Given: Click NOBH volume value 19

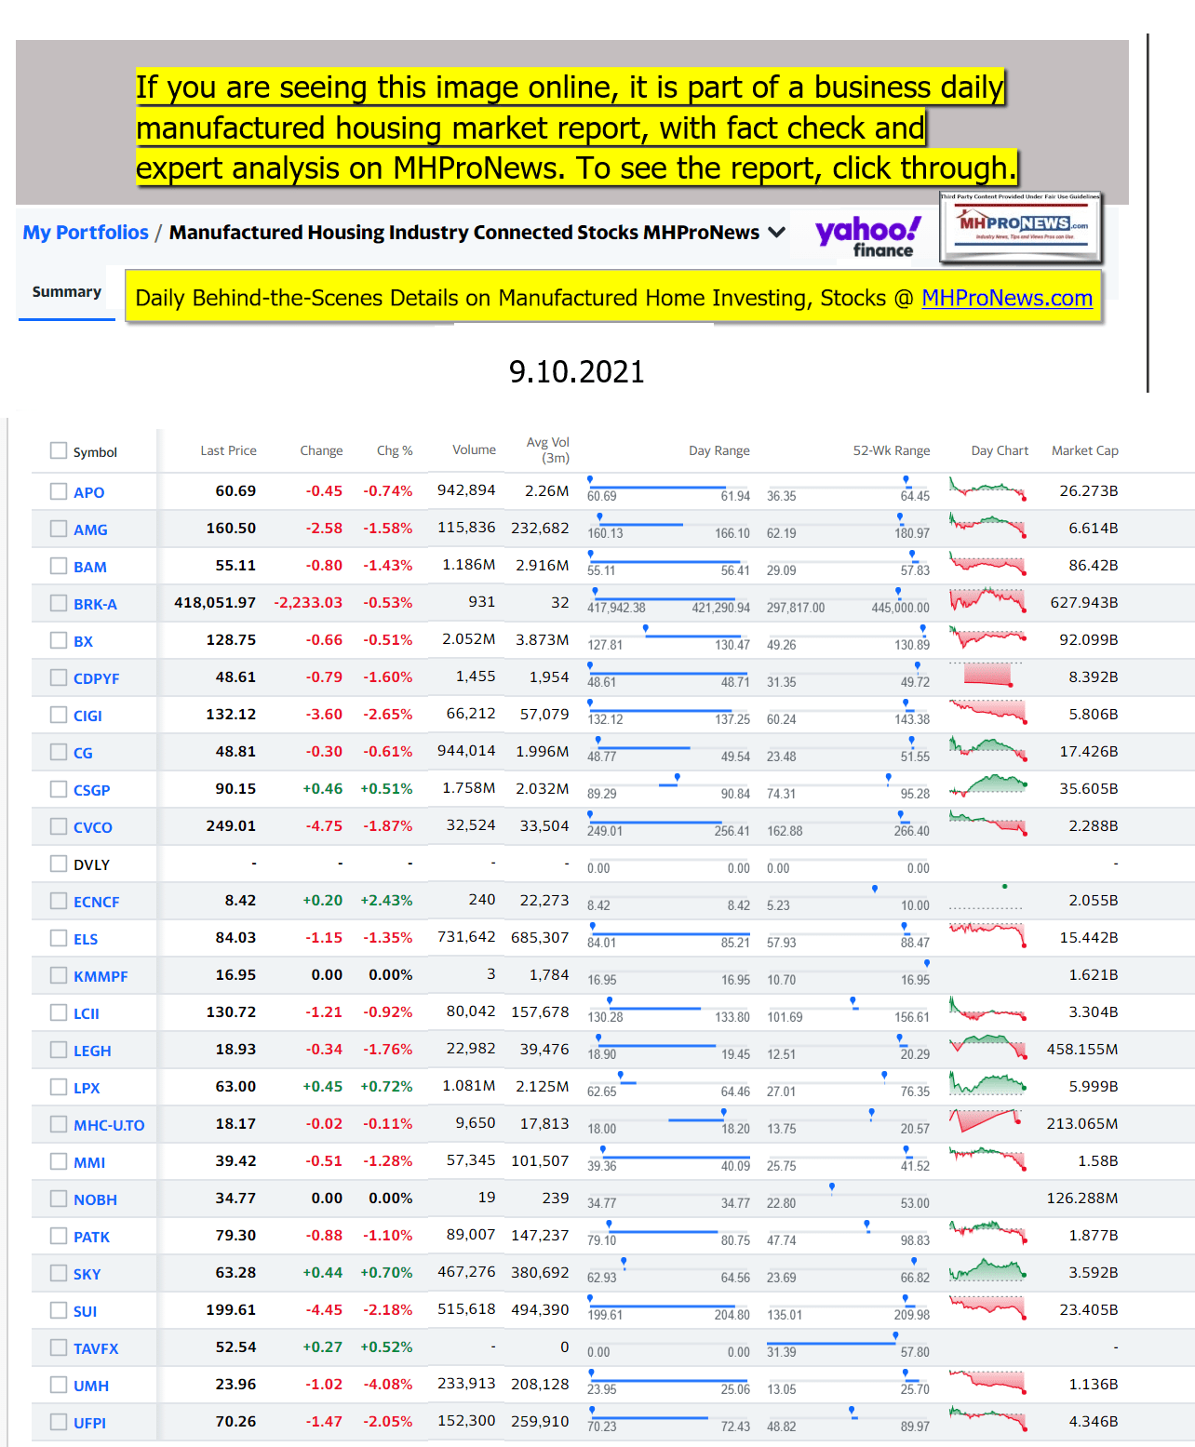Looking at the screenshot, I should click(x=487, y=1198).
